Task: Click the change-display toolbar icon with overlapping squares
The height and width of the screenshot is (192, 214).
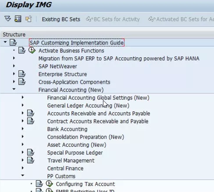Action: click(28, 19)
